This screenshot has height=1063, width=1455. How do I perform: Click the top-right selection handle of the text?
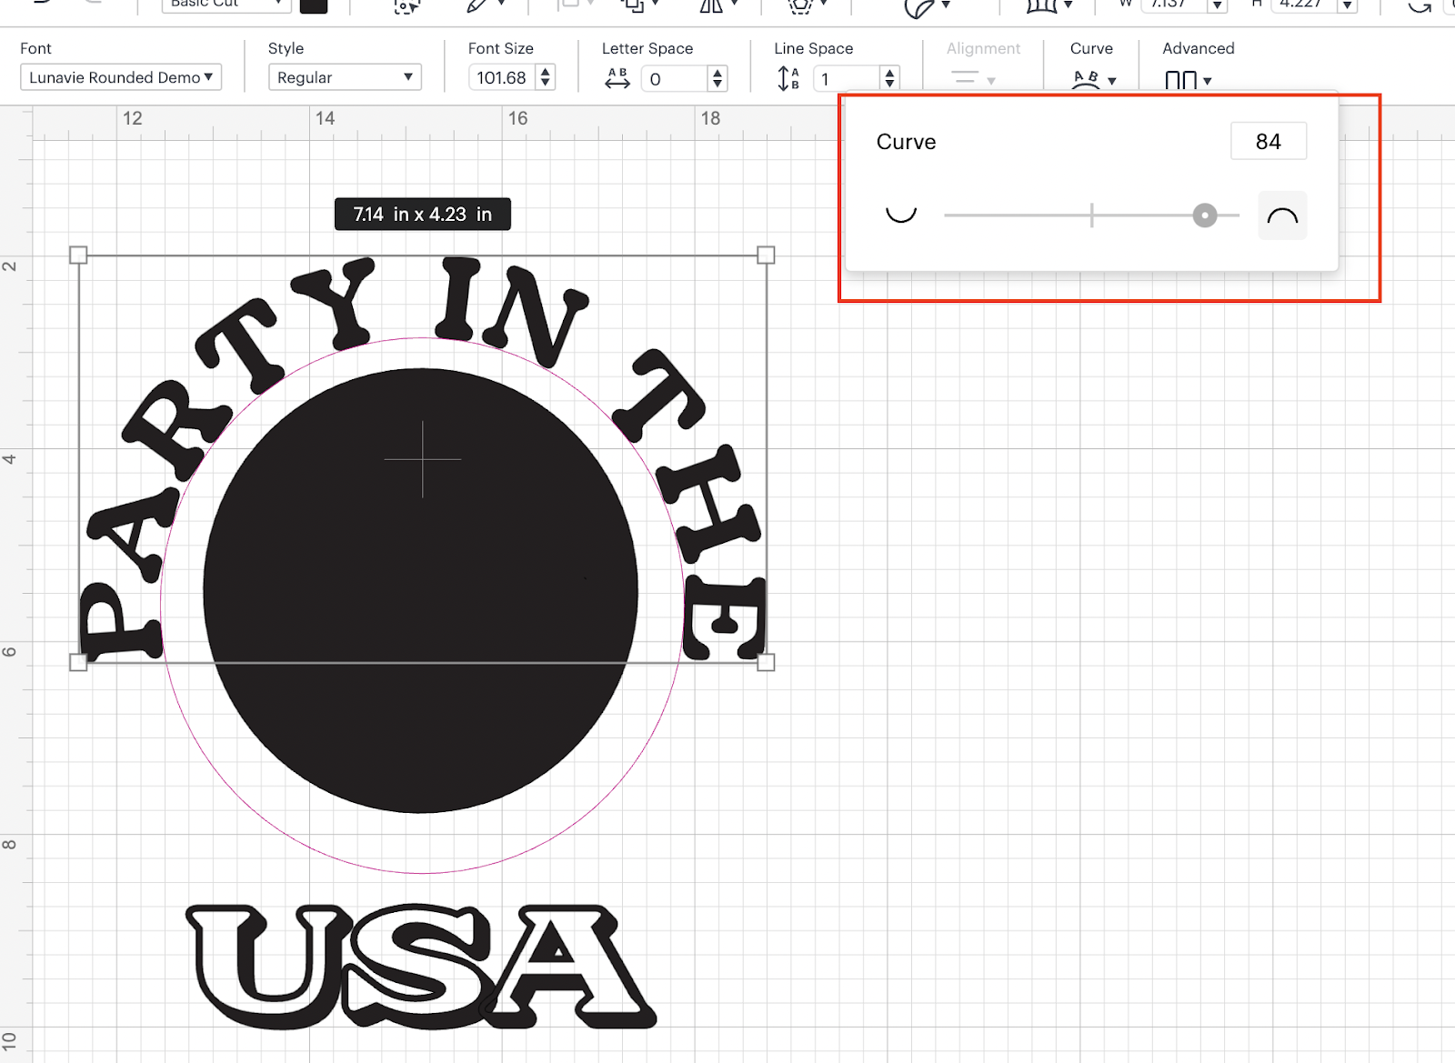766,255
